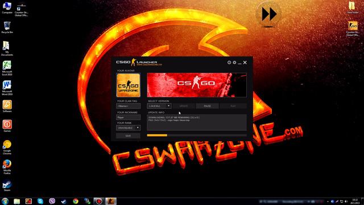Click the taskbar clock and date
This screenshot has height=205, width=364.
355,201
